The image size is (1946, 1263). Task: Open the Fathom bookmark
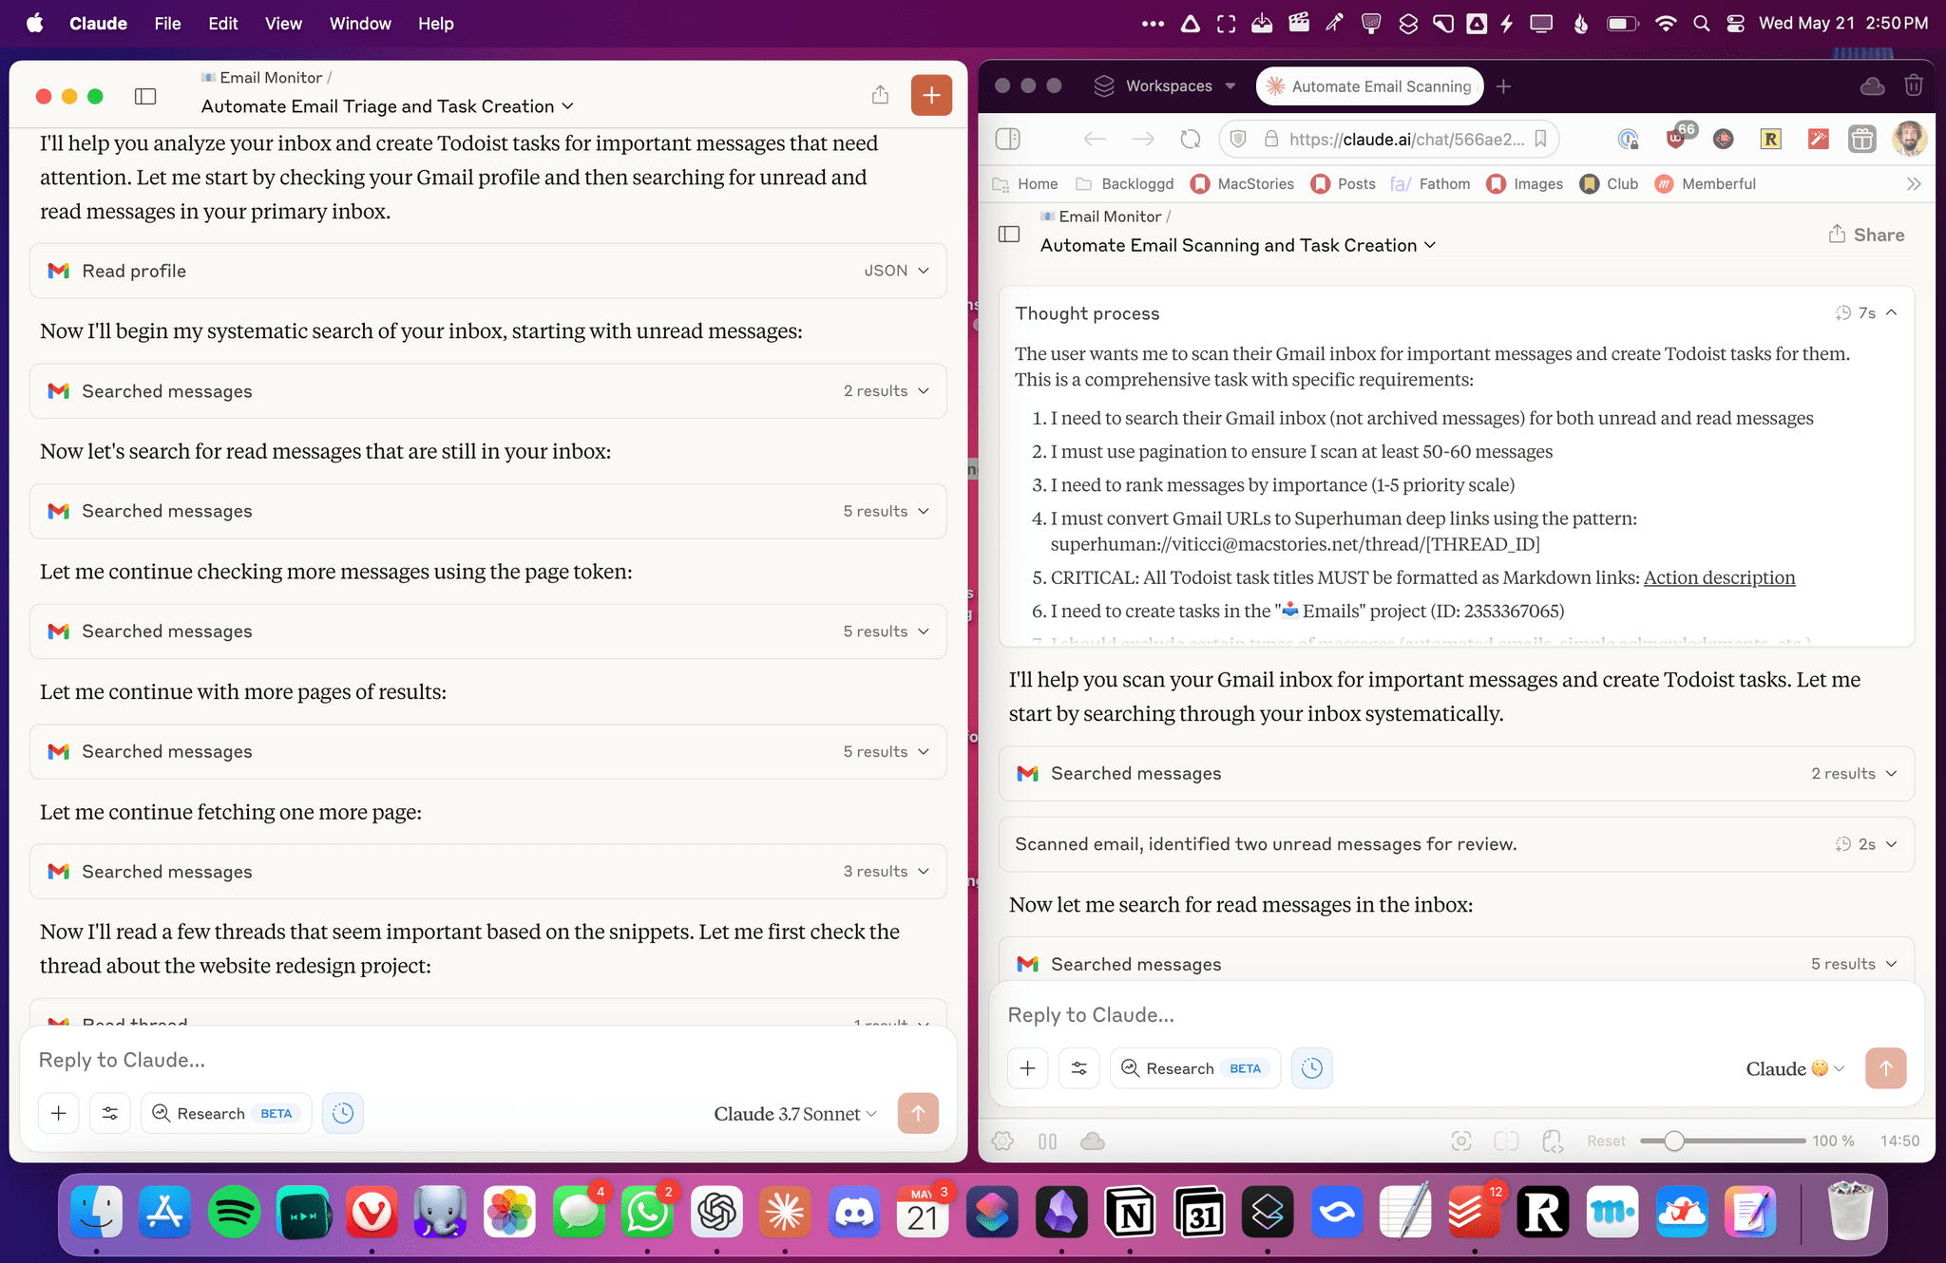coord(1430,183)
